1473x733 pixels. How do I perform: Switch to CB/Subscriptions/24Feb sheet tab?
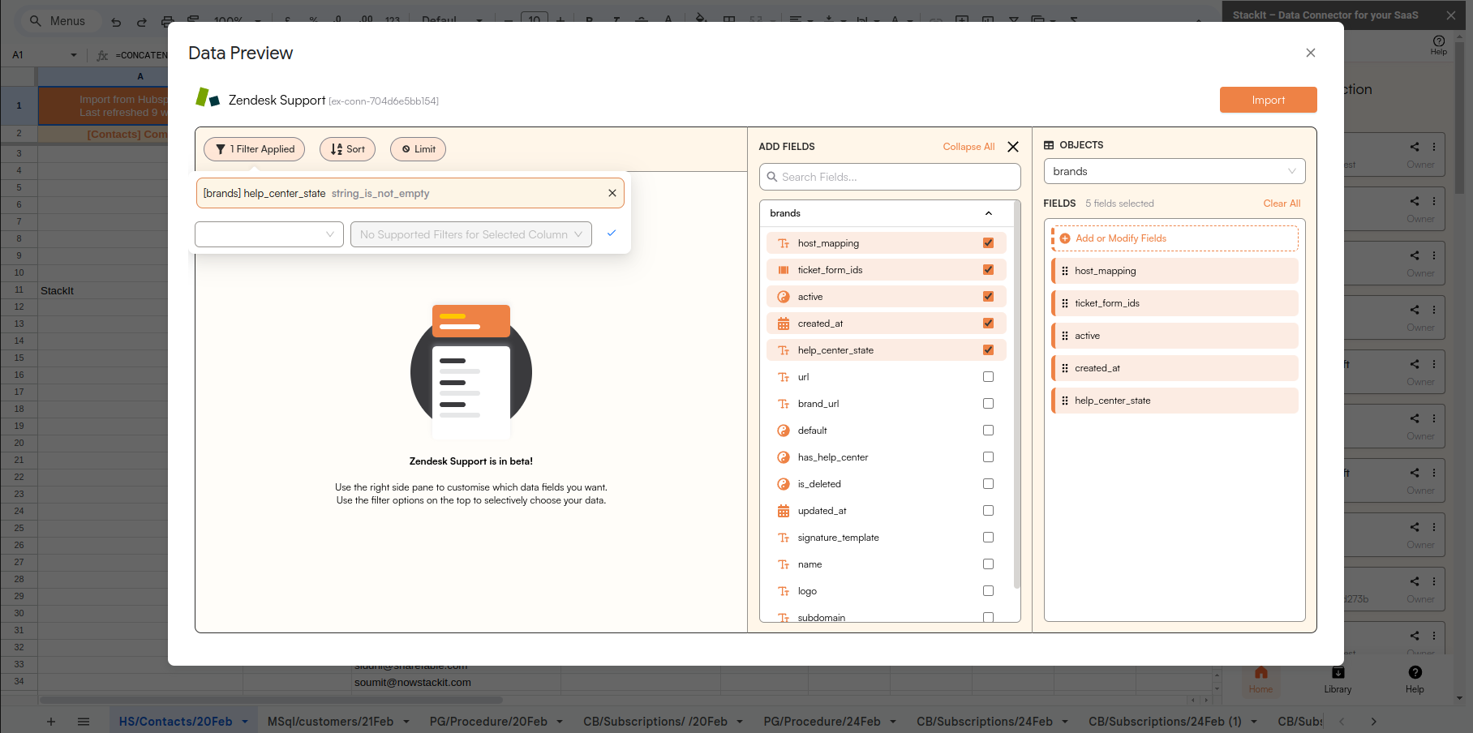[x=985, y=722]
